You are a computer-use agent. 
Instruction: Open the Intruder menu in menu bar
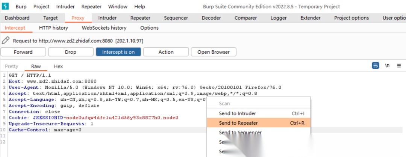coord(65,6)
